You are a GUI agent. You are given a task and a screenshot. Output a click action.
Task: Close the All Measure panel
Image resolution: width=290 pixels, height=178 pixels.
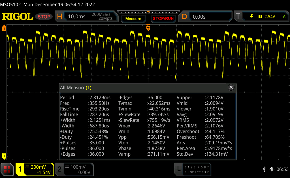(231, 88)
